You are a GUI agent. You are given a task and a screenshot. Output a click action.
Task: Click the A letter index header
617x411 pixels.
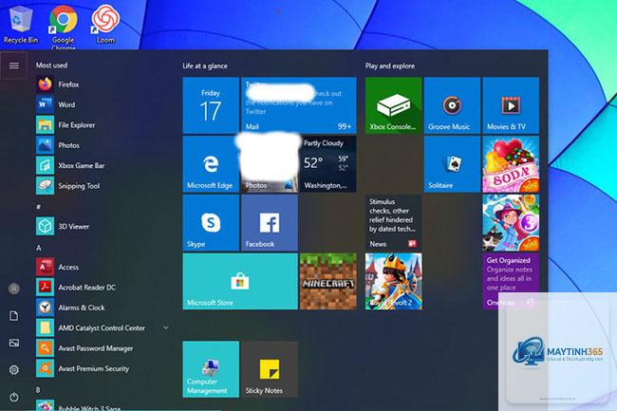[x=39, y=248]
